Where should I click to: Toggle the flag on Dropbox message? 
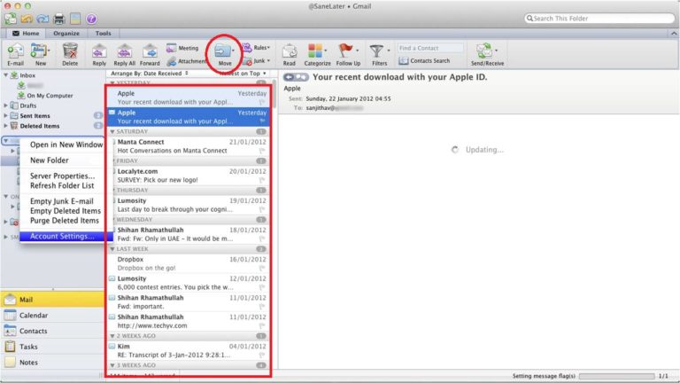(x=262, y=269)
